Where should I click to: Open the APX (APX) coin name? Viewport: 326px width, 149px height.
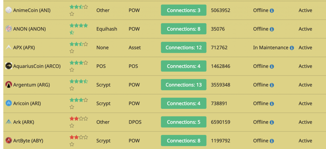point(24,47)
